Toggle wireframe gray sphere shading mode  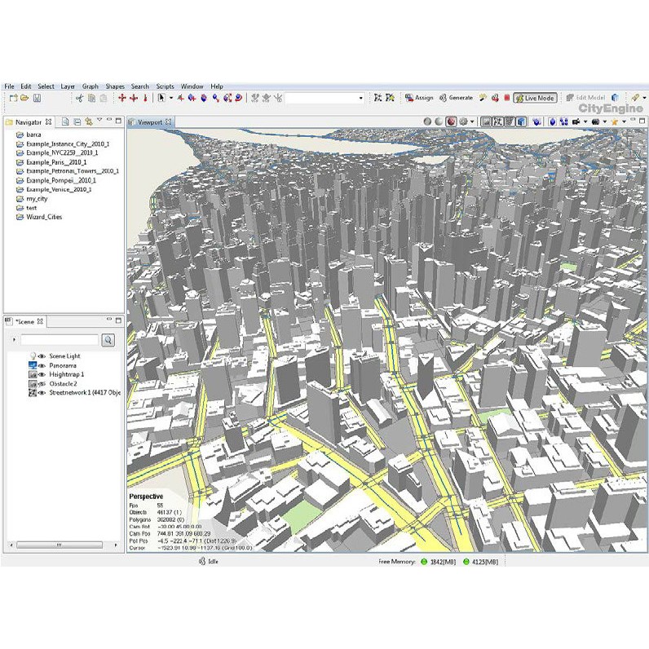coord(427,121)
